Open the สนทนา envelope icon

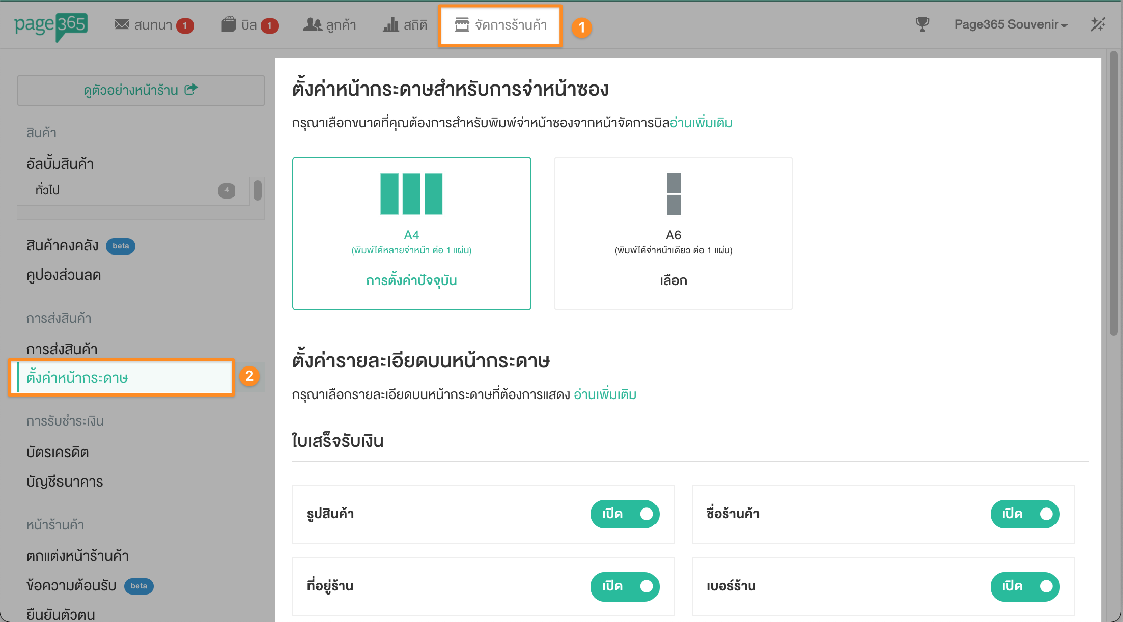(x=122, y=24)
